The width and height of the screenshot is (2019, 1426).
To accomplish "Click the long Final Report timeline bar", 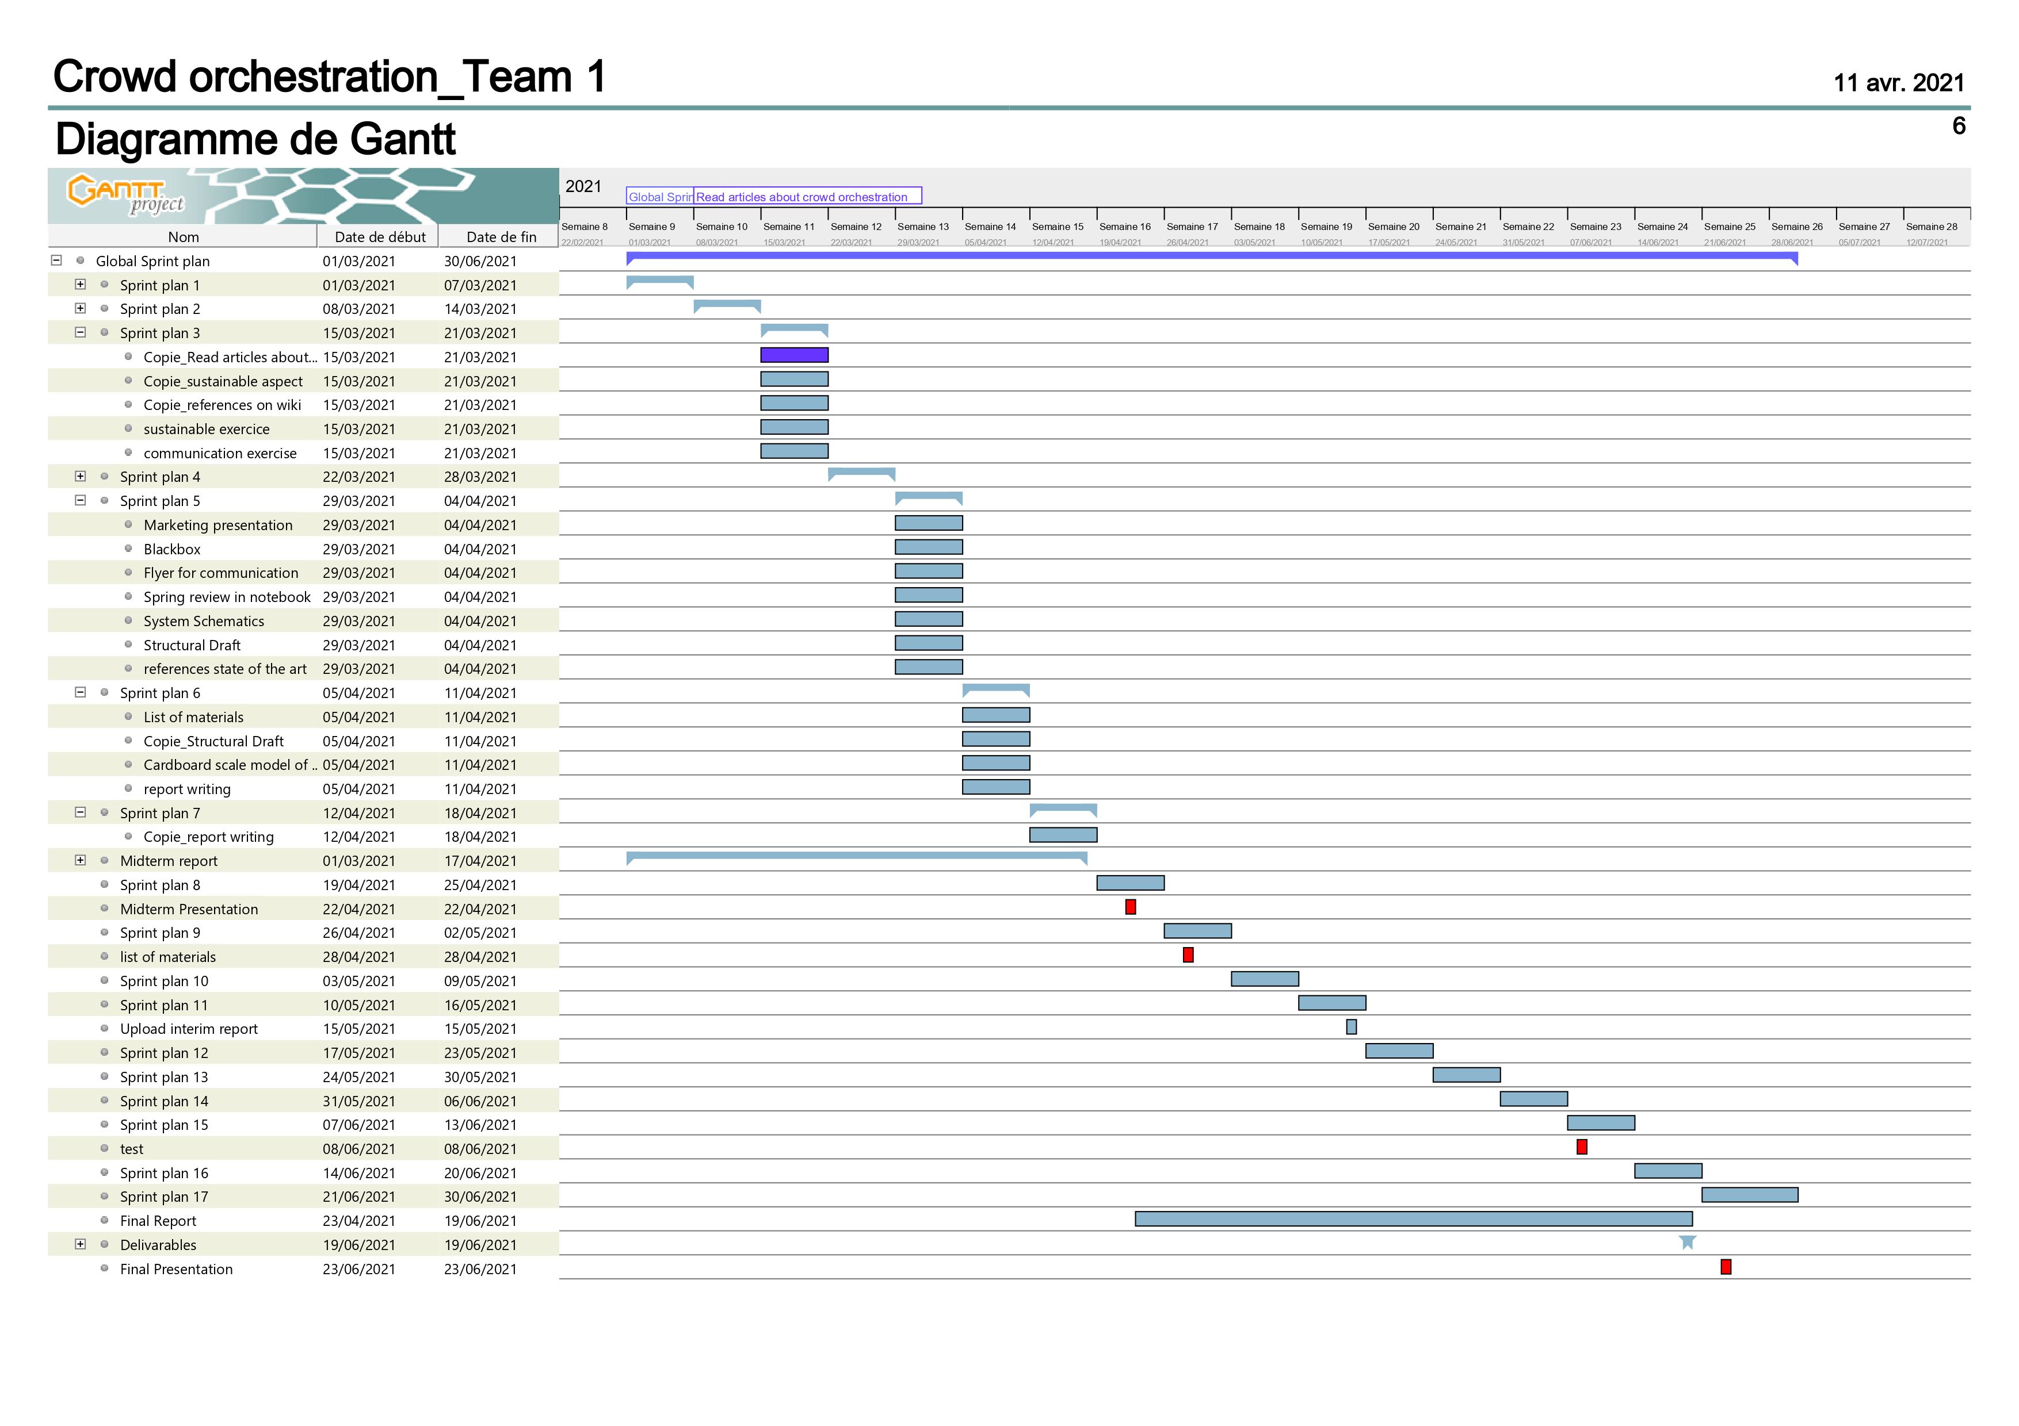I will [x=1413, y=1218].
